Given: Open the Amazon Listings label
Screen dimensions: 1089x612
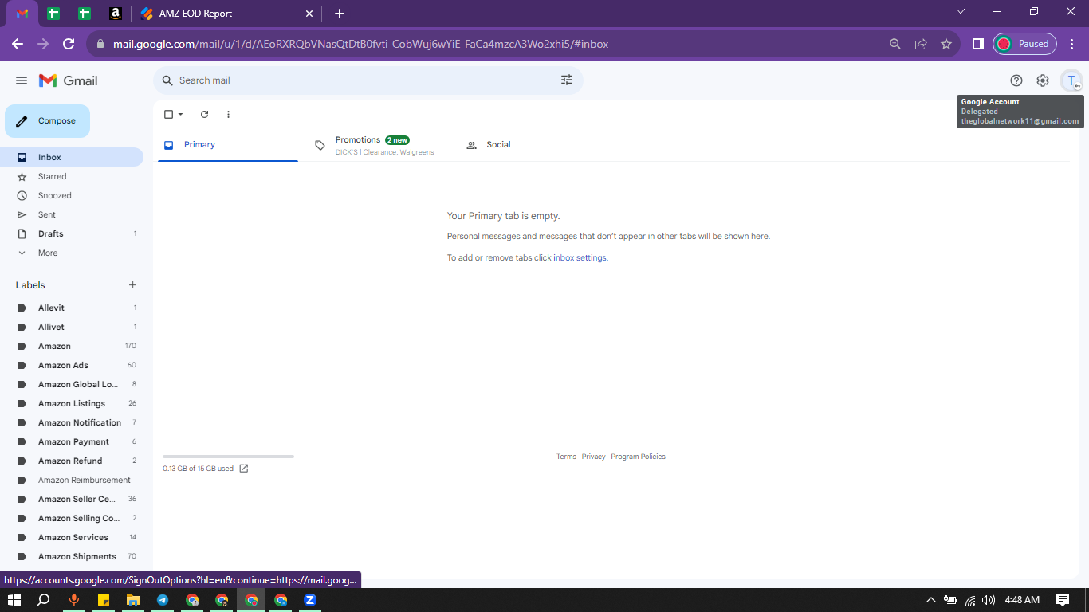Looking at the screenshot, I should pos(72,403).
